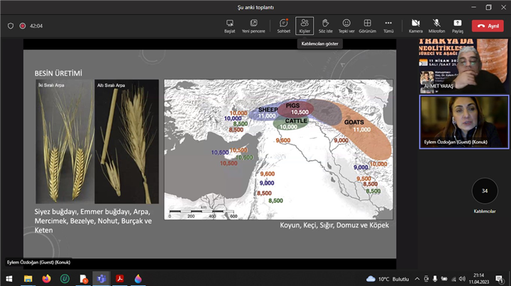Open Adobe Acrobat from taskbar
Screen dimensions: 511x286
click(x=120, y=278)
